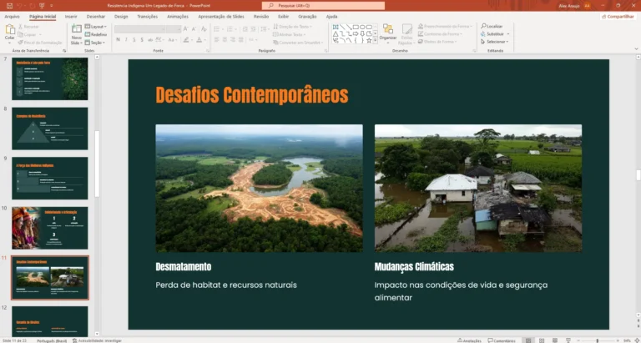Click Acessibilidade: investigar in status bar
Screen dimensions: 641x343
click(x=97, y=340)
